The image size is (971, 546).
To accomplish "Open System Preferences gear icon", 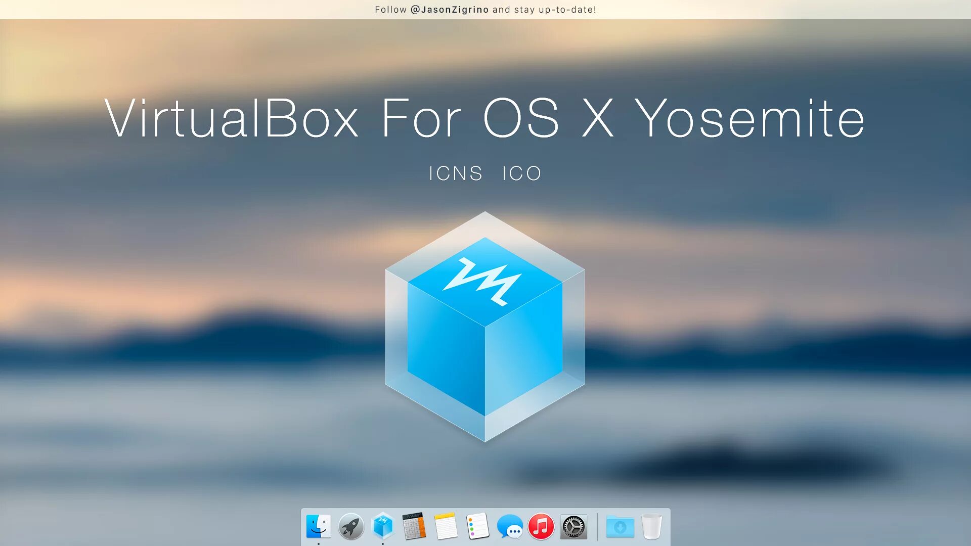I will coord(573,527).
